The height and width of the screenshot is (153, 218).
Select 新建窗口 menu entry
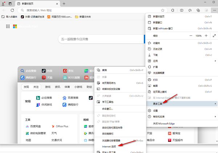pyautogui.click(x=182, y=23)
